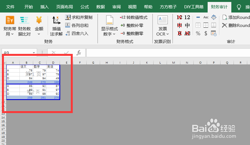This screenshot has height=145, width=250.
Task: Click cell with value 49
Action: click(53, 78)
